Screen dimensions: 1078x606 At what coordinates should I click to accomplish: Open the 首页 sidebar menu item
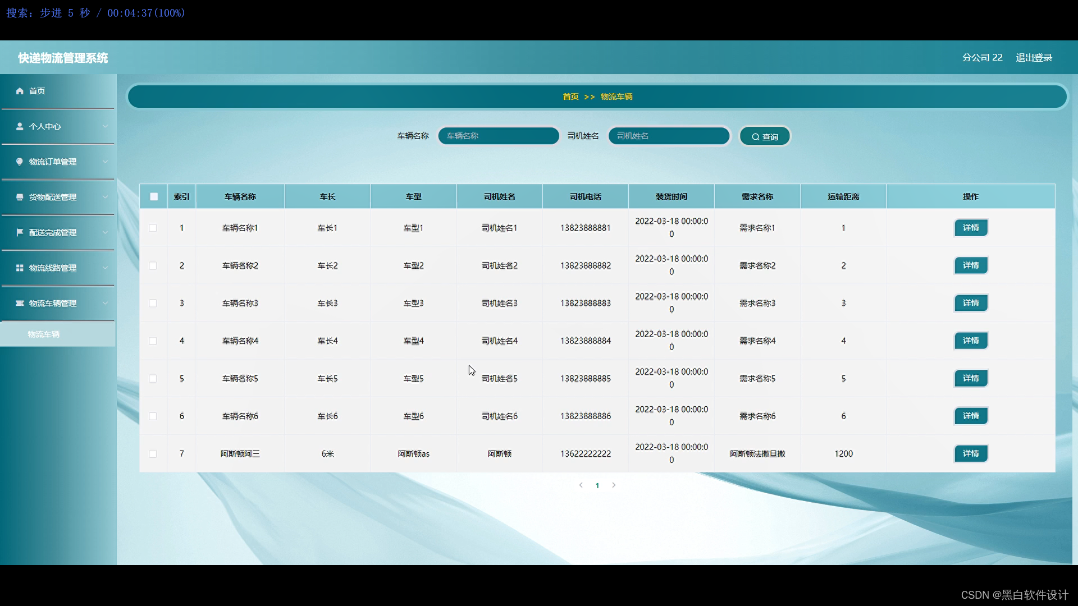[58, 91]
